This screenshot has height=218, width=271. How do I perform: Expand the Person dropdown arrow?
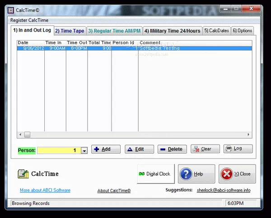pos(84,150)
